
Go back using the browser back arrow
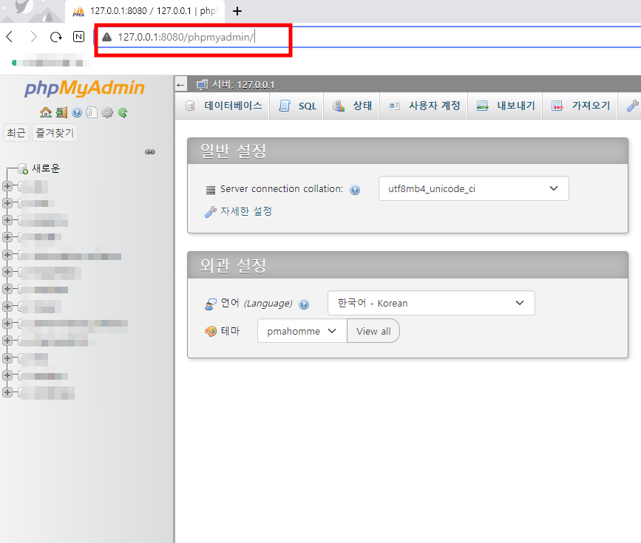pos(10,37)
